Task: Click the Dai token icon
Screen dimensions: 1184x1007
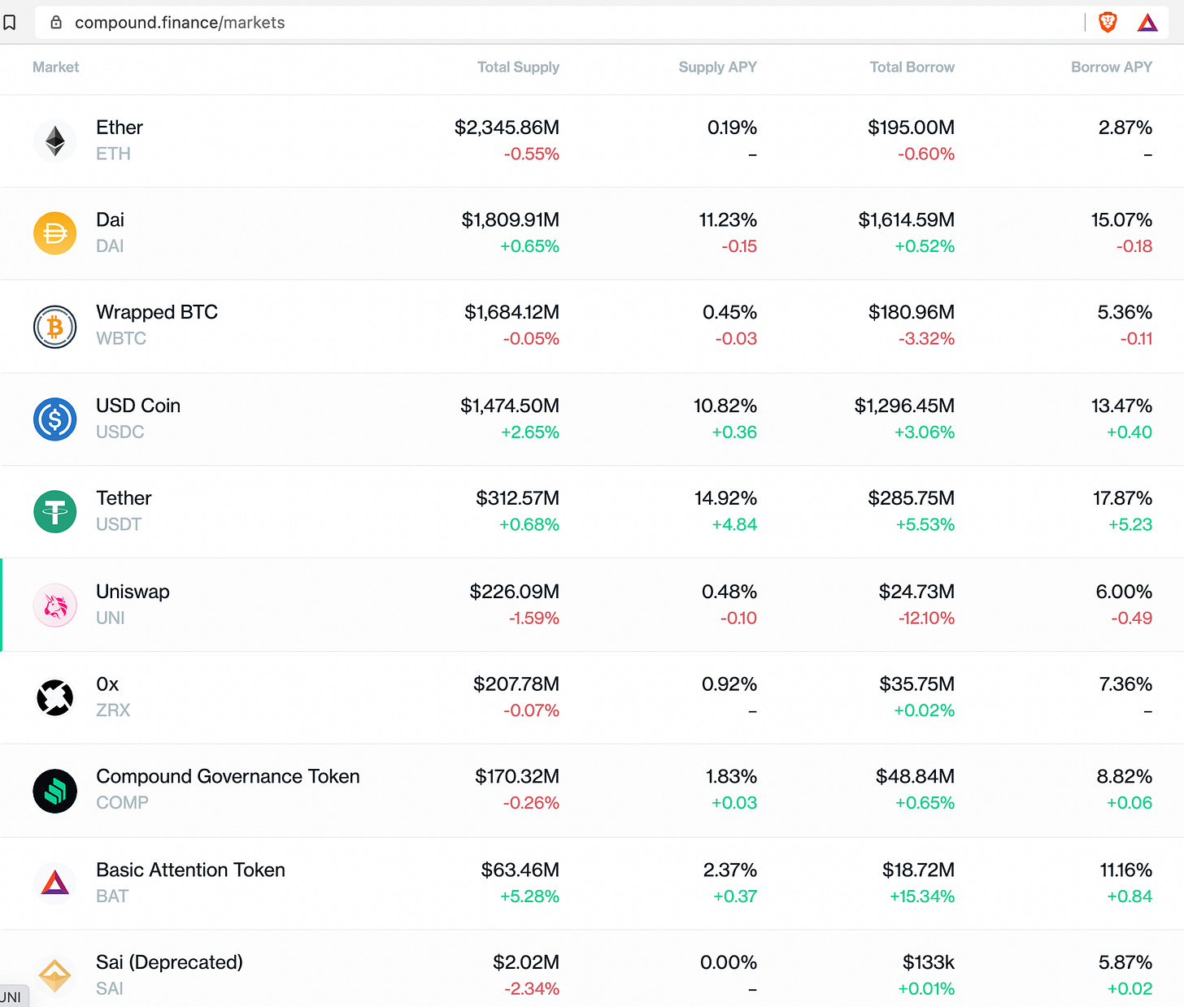Action: (x=54, y=233)
